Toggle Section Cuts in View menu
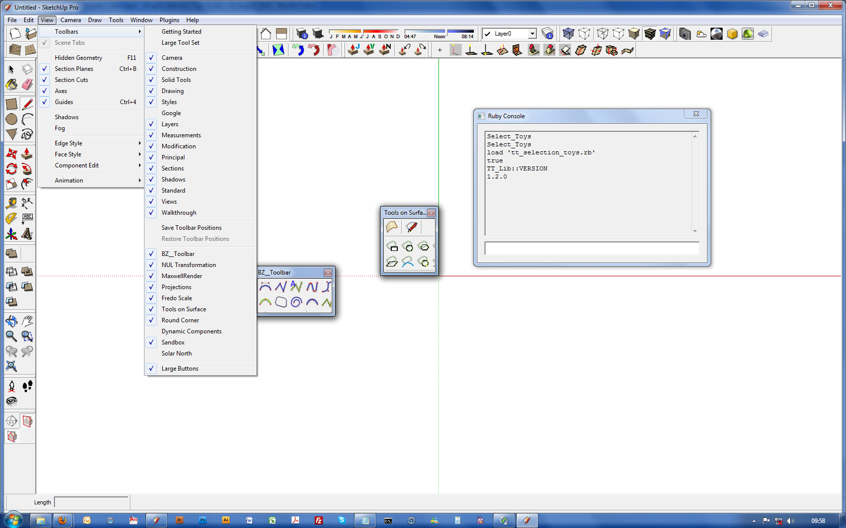 pos(91,80)
